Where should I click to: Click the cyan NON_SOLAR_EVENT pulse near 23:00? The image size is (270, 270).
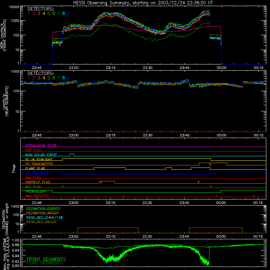click(72, 155)
